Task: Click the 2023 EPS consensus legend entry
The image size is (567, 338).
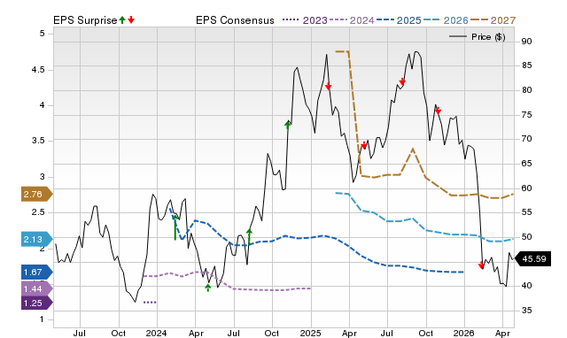Action: 305,20
